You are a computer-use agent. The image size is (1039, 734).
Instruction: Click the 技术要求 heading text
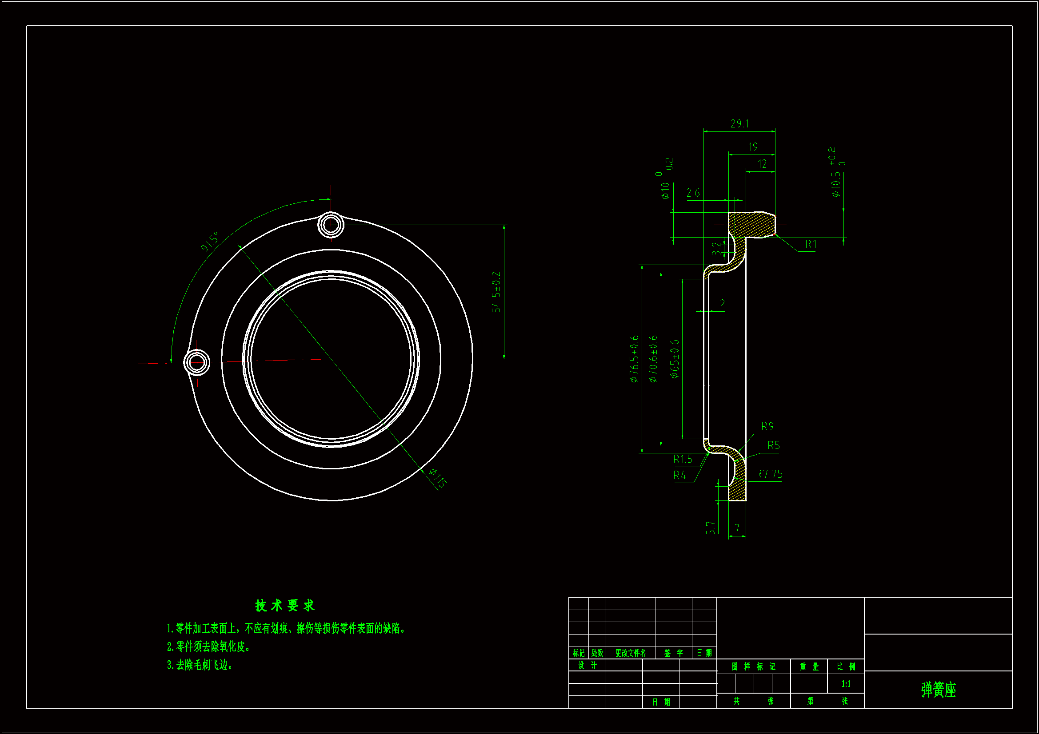click(284, 606)
